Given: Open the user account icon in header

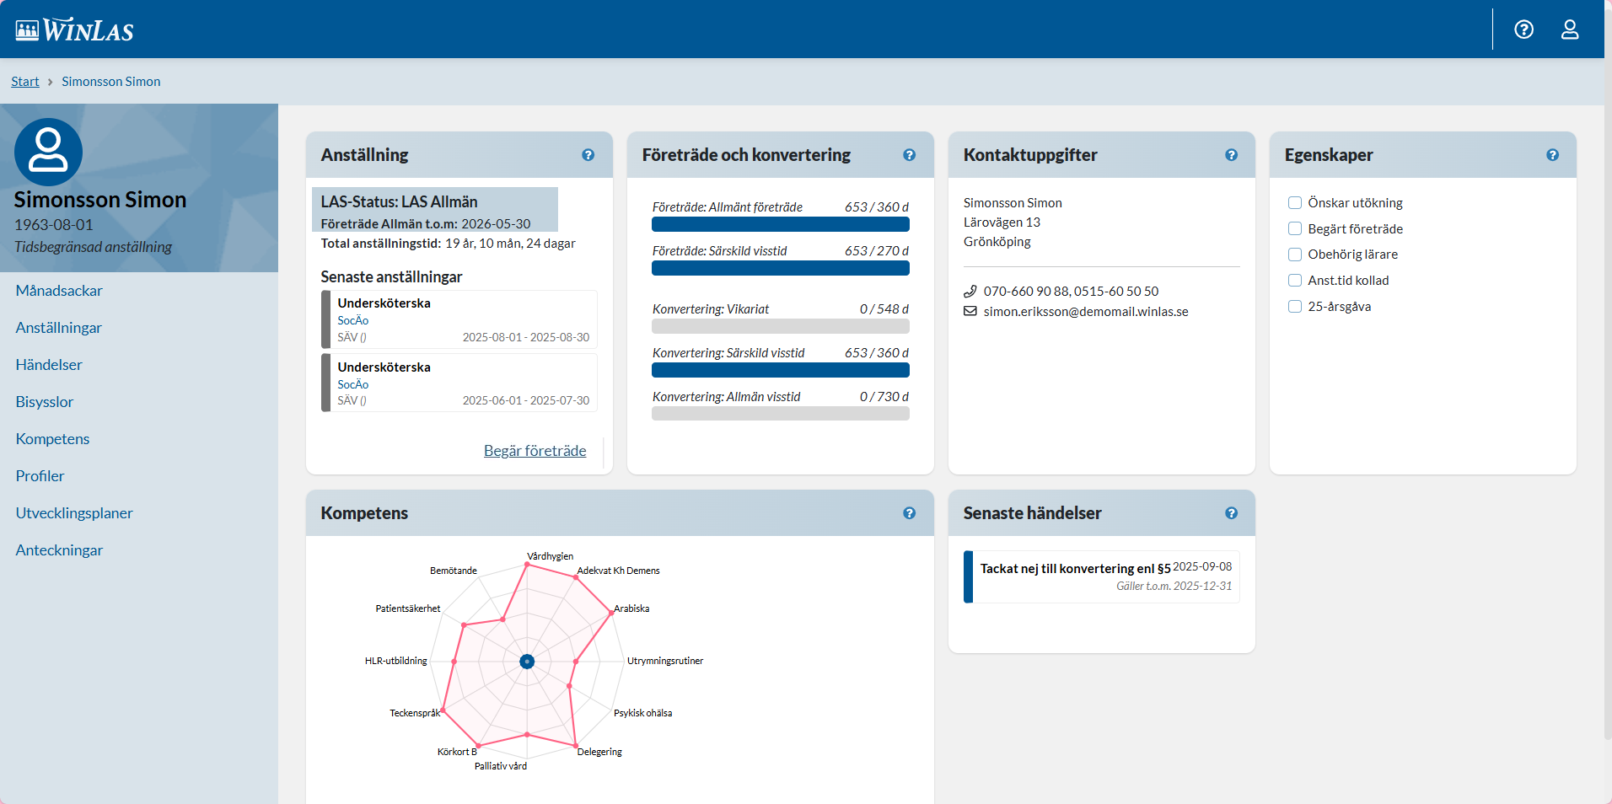Looking at the screenshot, I should (x=1569, y=29).
